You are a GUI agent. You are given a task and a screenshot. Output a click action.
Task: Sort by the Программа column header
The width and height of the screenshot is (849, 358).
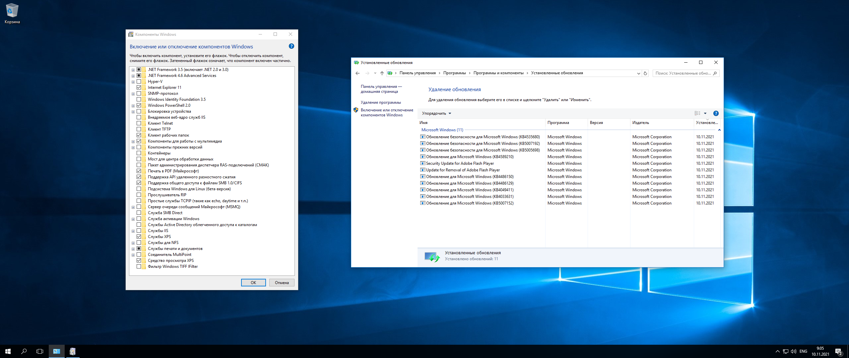[x=566, y=123]
